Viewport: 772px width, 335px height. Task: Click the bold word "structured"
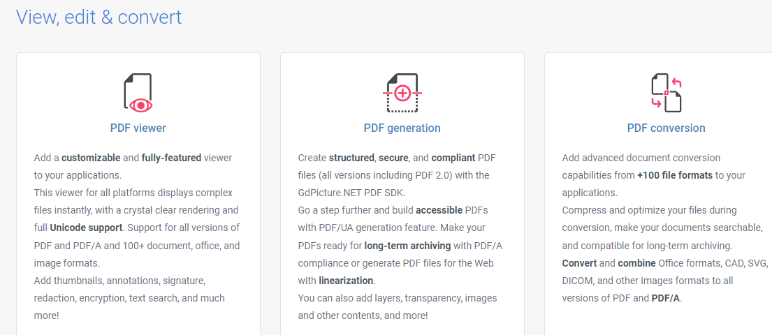click(352, 158)
